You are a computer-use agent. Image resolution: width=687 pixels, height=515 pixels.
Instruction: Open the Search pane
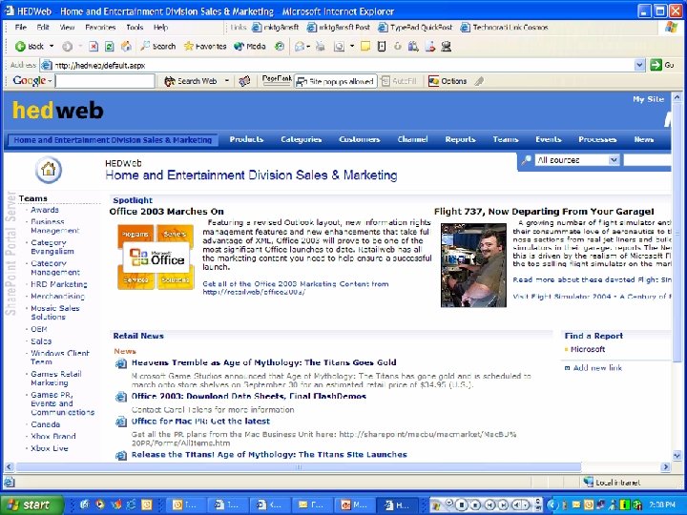158,46
